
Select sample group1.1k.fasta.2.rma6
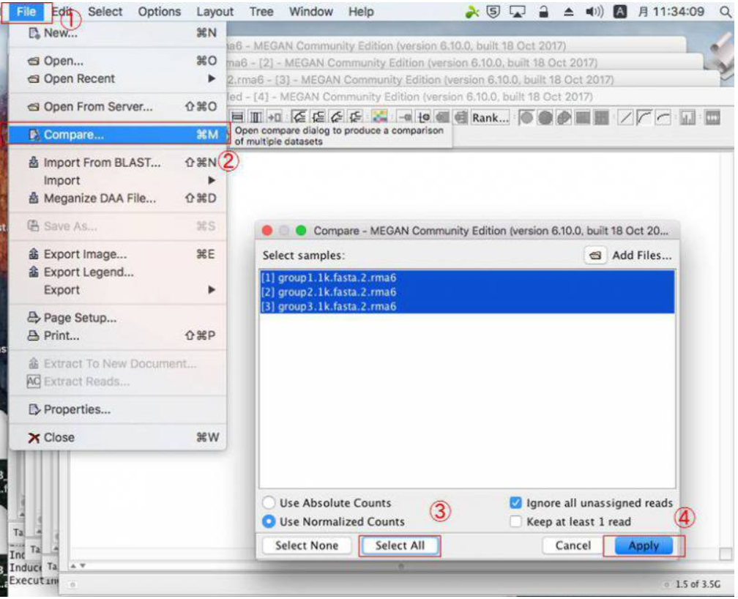(467, 278)
